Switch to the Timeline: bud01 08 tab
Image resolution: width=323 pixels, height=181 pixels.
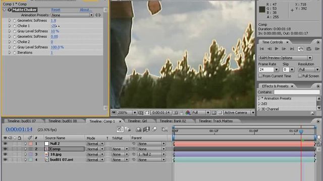[63, 121]
